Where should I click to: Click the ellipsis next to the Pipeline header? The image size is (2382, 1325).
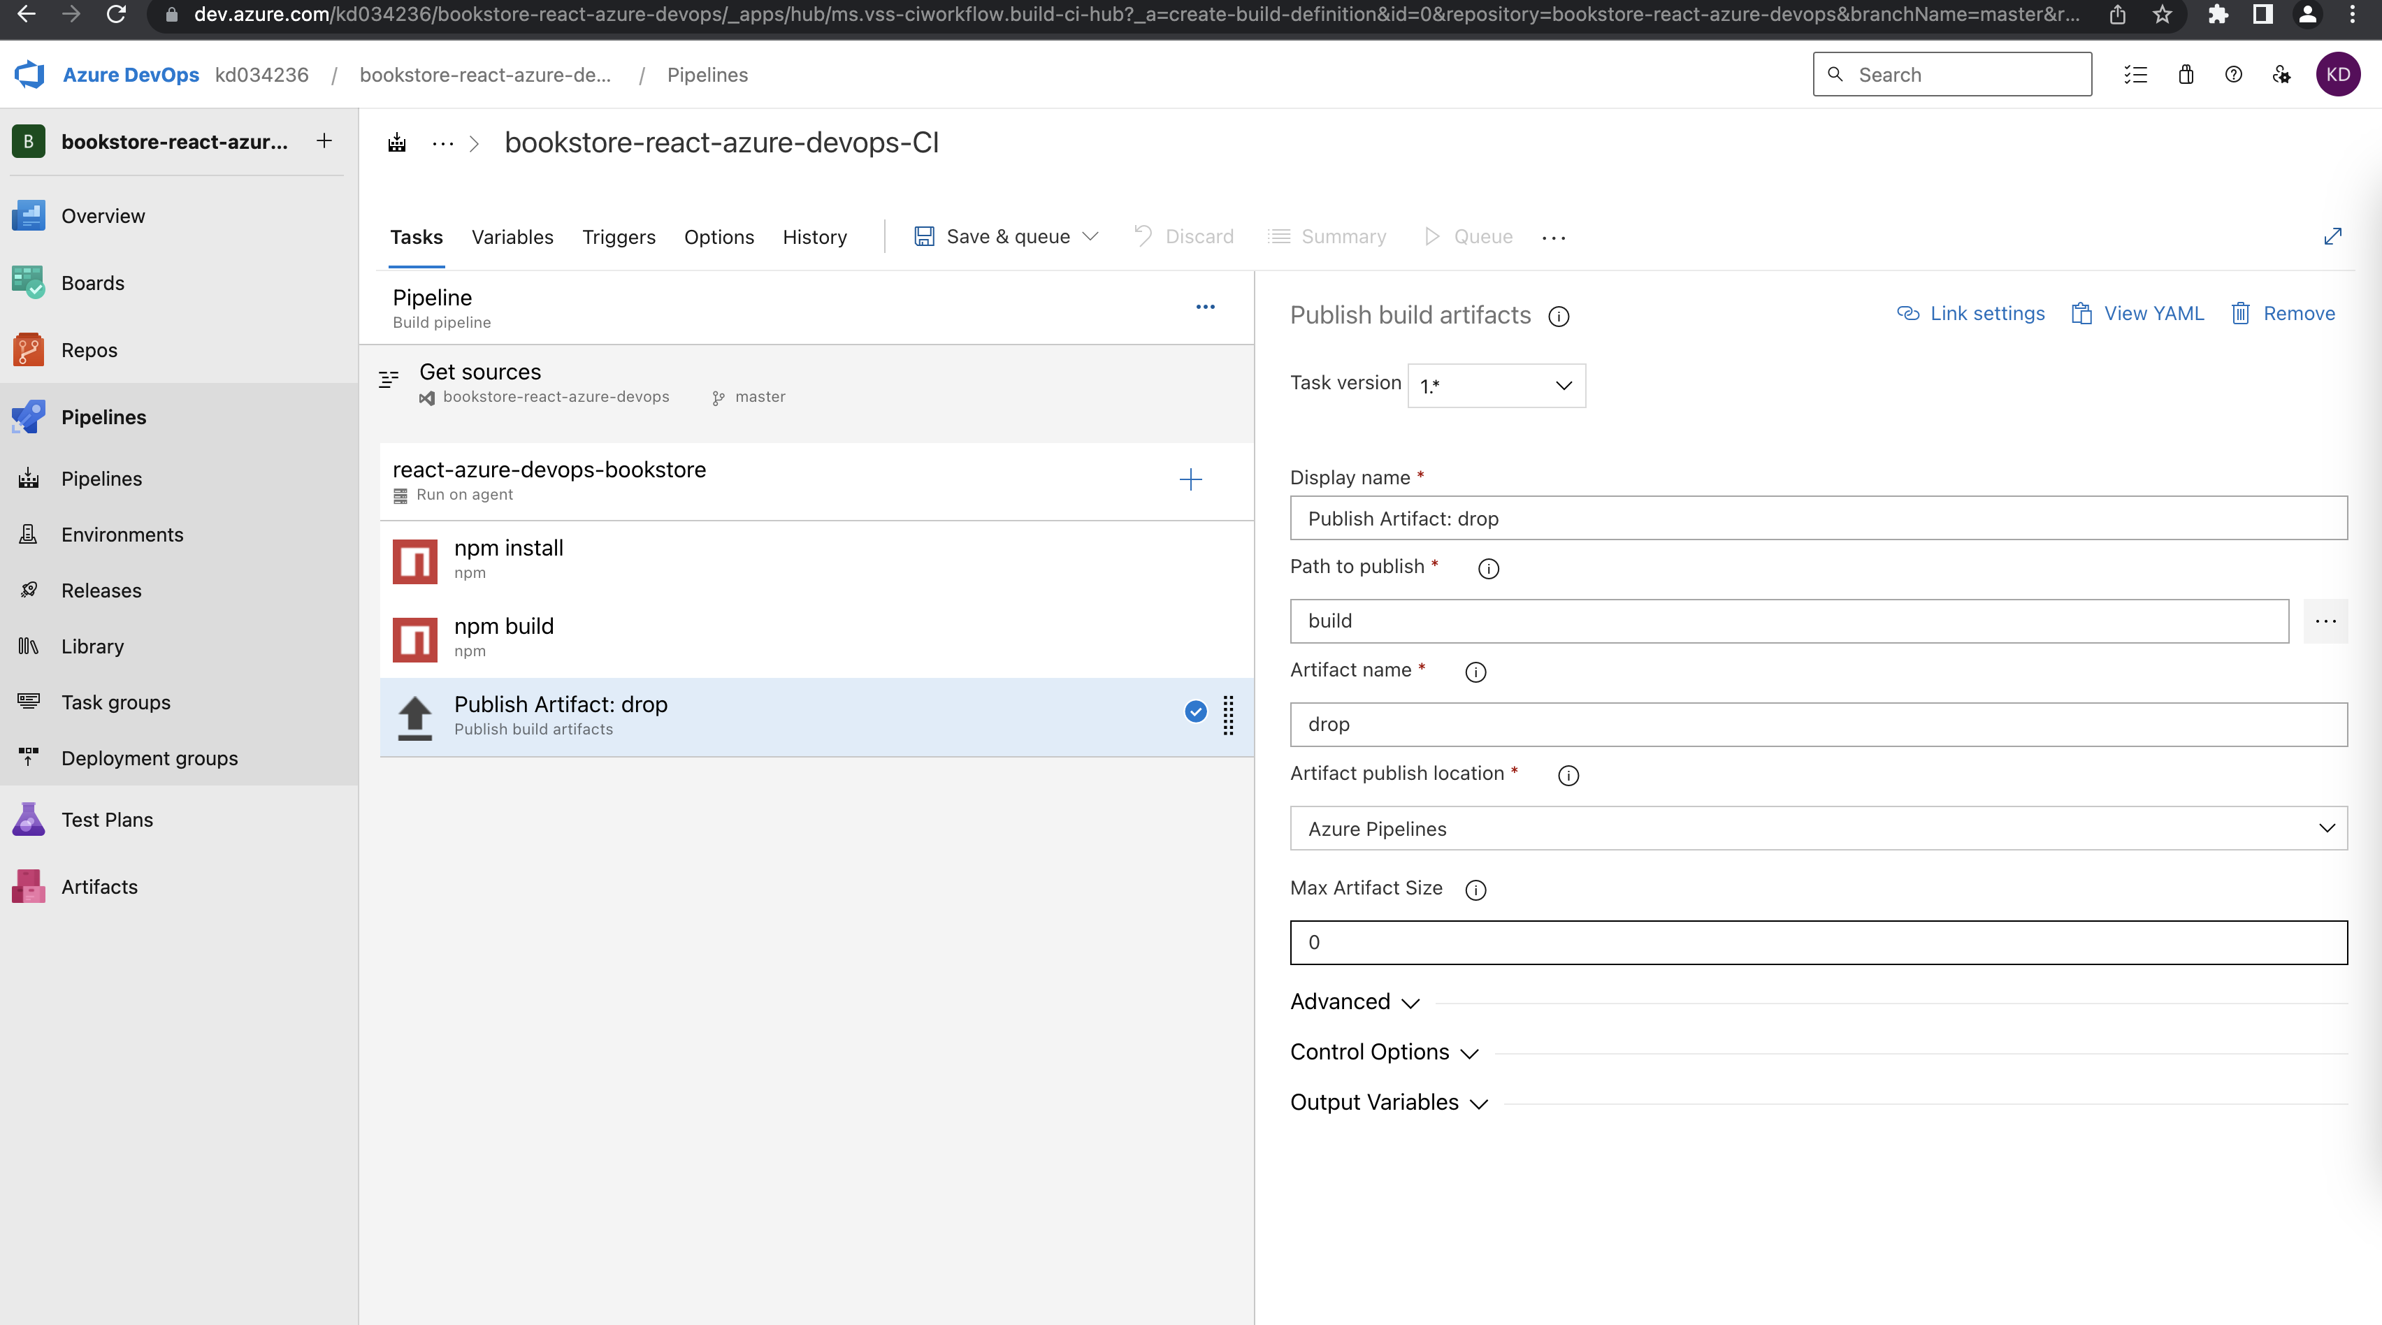click(x=1205, y=307)
